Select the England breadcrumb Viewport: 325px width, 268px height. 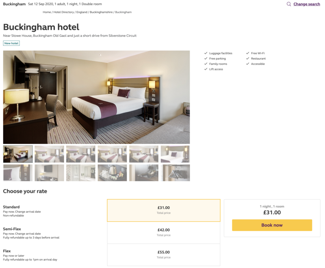[82, 12]
